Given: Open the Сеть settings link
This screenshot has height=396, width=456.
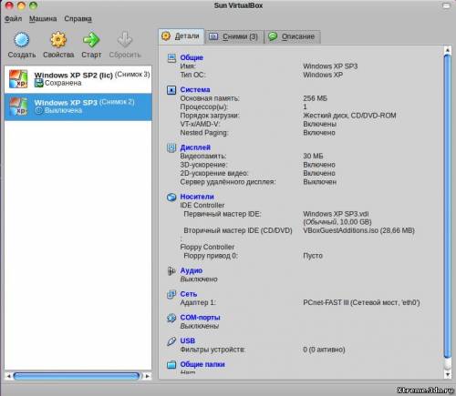Looking at the screenshot, I should click(x=189, y=294).
